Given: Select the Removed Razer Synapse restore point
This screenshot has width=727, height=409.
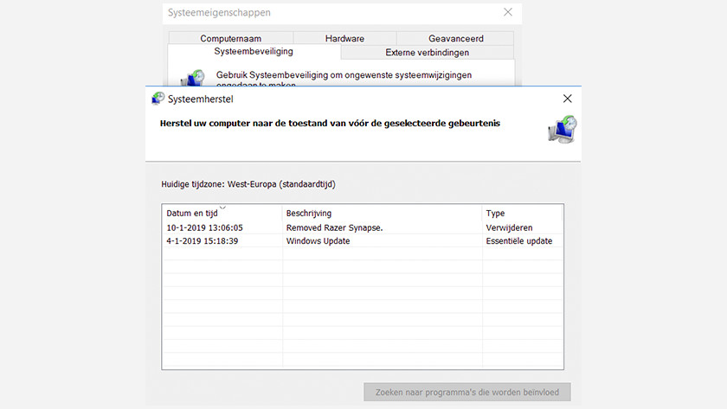Looking at the screenshot, I should coord(334,228).
